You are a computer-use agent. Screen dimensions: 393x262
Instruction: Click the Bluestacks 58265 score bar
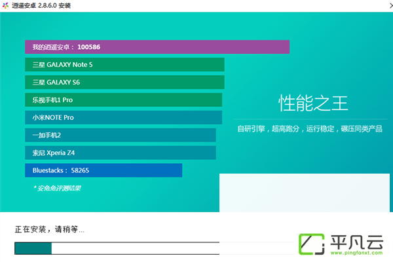[x=103, y=170]
